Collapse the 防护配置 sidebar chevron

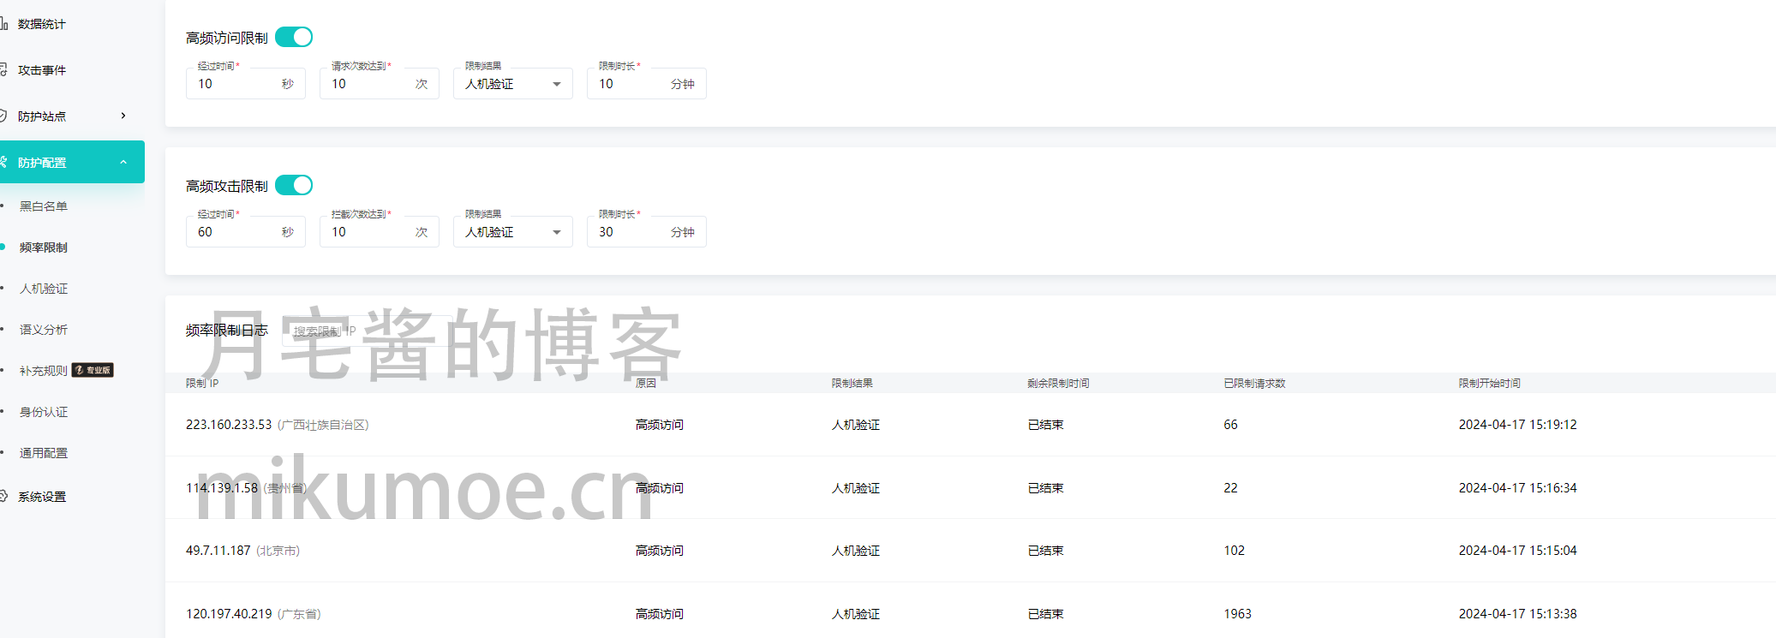123,162
